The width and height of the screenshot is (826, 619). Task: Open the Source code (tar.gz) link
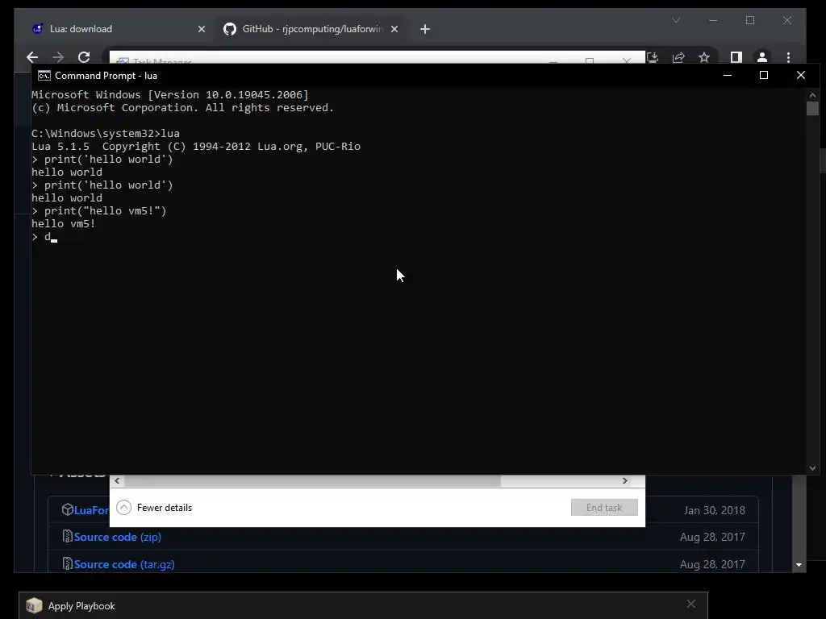[x=124, y=564]
